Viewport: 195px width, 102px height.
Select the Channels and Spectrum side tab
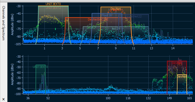[x=4, y=23]
